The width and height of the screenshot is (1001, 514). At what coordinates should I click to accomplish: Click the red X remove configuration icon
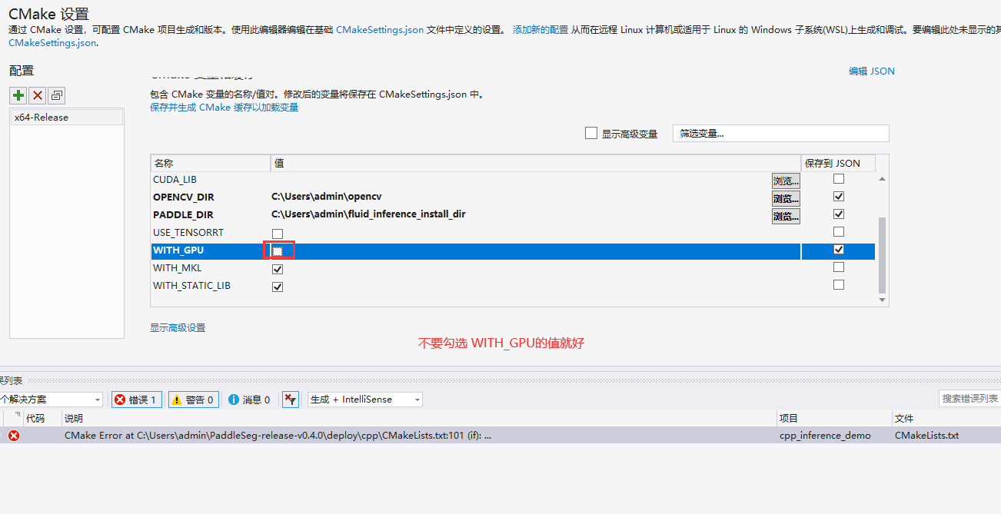point(37,95)
